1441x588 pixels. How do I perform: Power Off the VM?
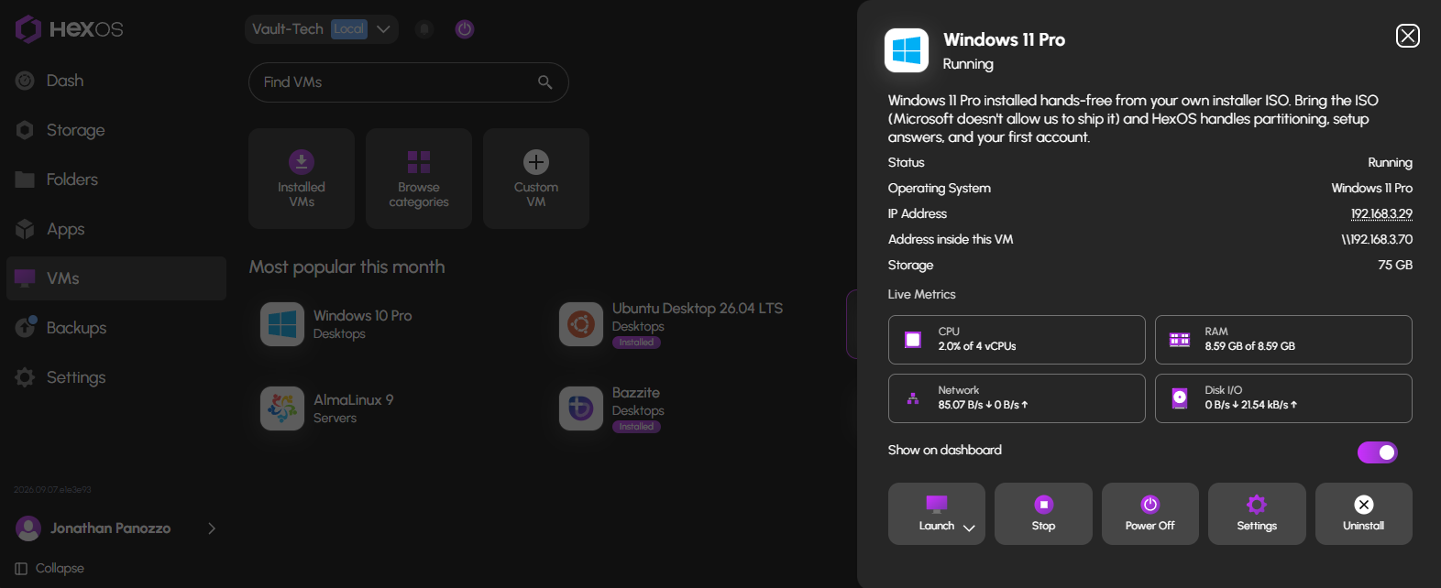pyautogui.click(x=1150, y=514)
